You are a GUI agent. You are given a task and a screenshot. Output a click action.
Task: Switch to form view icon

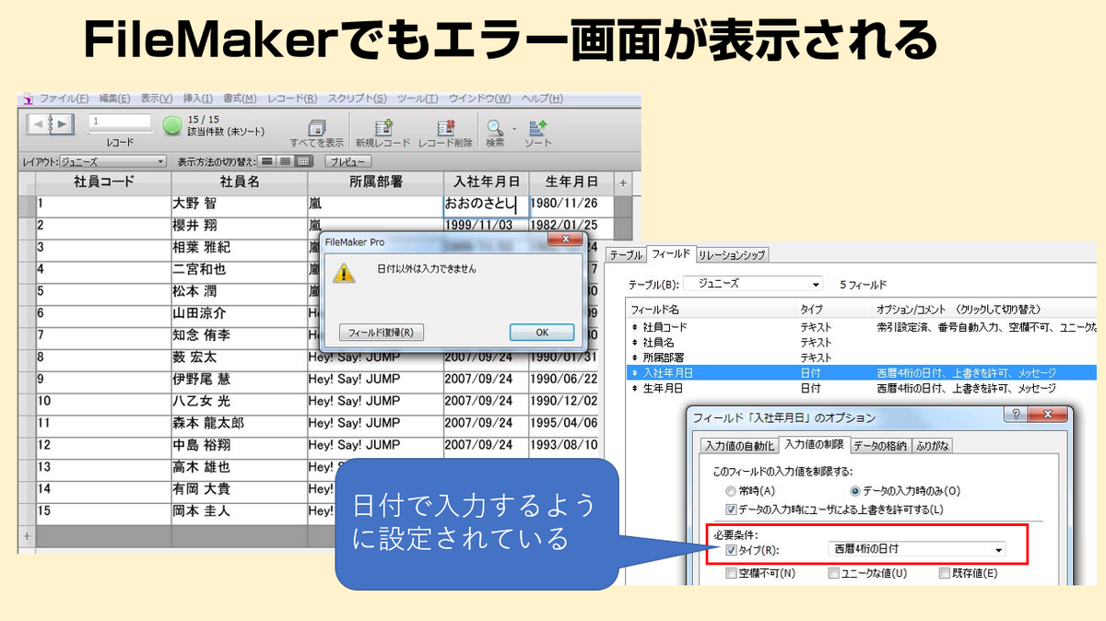267,161
